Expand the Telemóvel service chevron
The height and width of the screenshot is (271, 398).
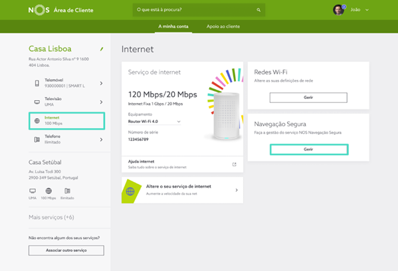click(x=101, y=83)
